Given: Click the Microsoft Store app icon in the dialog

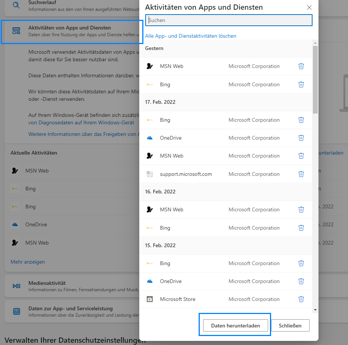Looking at the screenshot, I should point(150,299).
